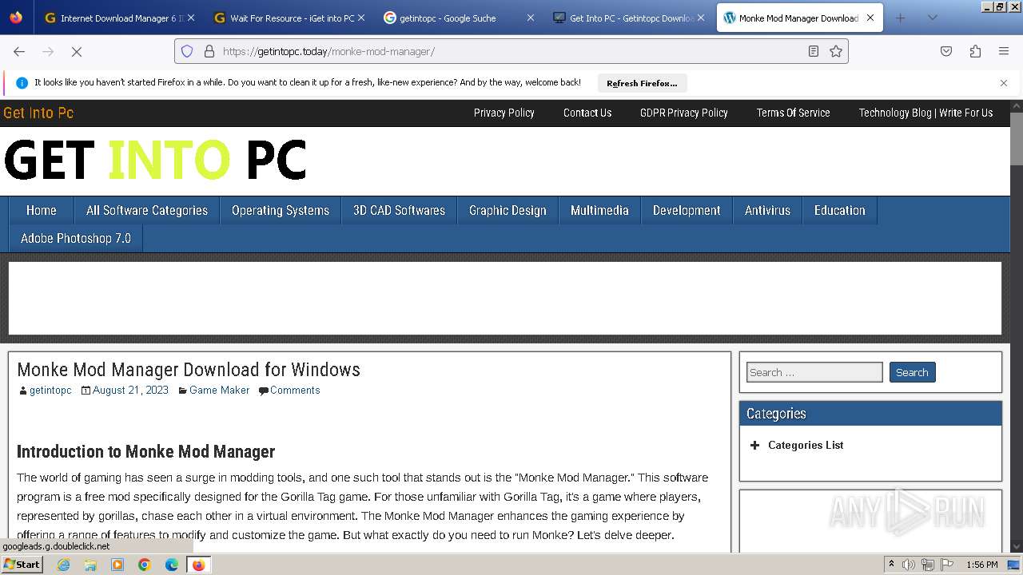1023x575 pixels.
Task: Open the list all tabs chevron
Action: pyautogui.click(x=932, y=18)
